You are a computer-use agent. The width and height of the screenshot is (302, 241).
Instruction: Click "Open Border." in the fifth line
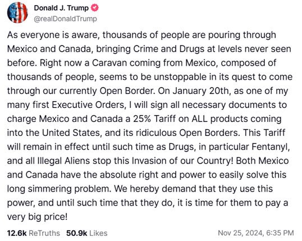[127, 91]
